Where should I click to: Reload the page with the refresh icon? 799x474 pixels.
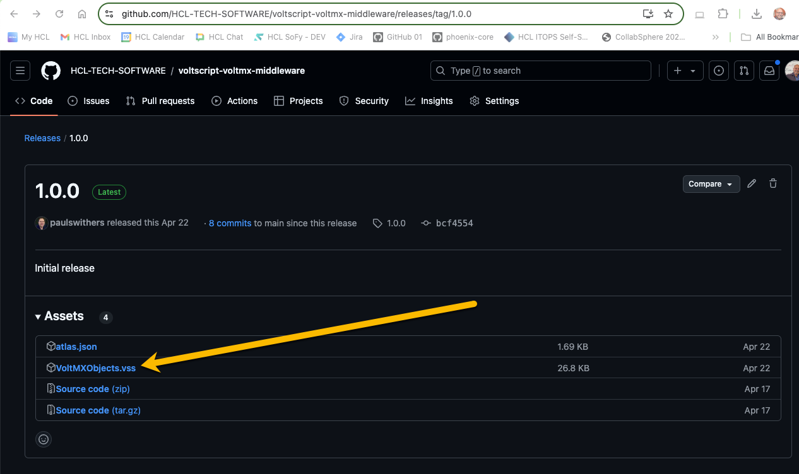[x=59, y=14]
